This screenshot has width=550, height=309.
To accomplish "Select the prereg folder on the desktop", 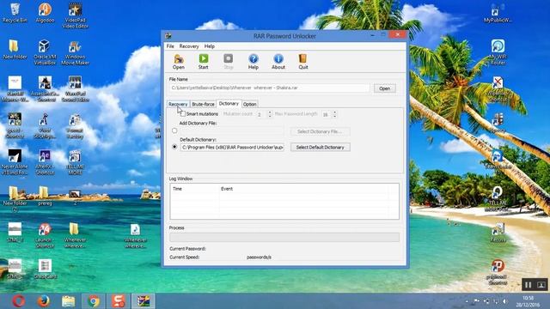I will pyautogui.click(x=45, y=196).
